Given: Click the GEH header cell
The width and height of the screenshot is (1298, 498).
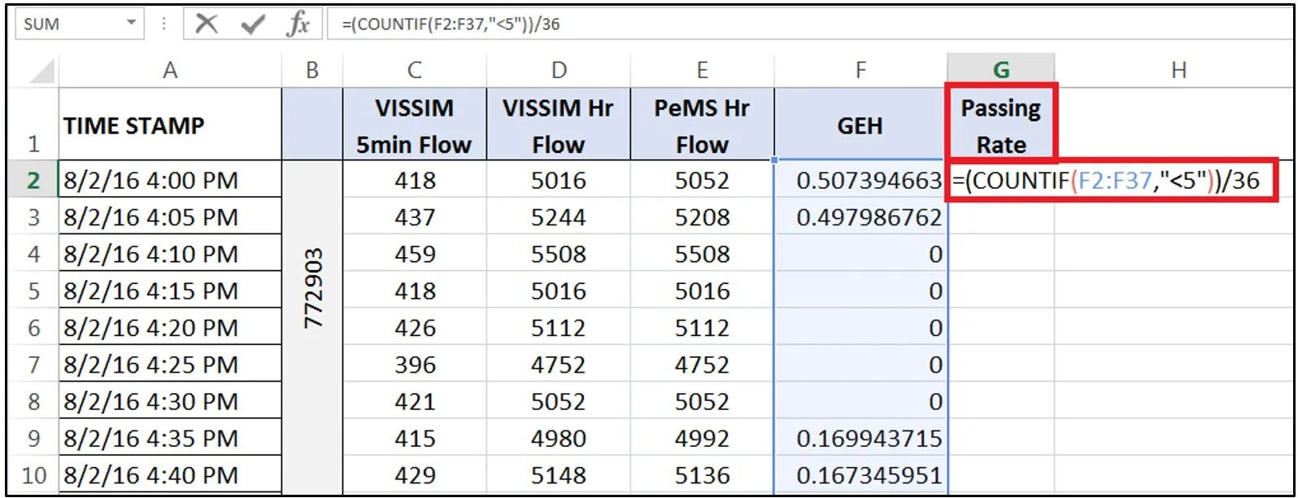Looking at the screenshot, I should [x=860, y=124].
